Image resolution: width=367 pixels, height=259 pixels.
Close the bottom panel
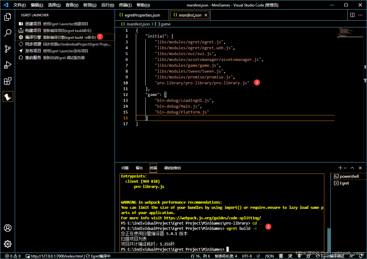[x=360, y=168]
